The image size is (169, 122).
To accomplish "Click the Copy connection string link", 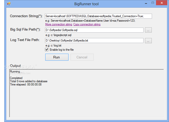I will [87, 25].
